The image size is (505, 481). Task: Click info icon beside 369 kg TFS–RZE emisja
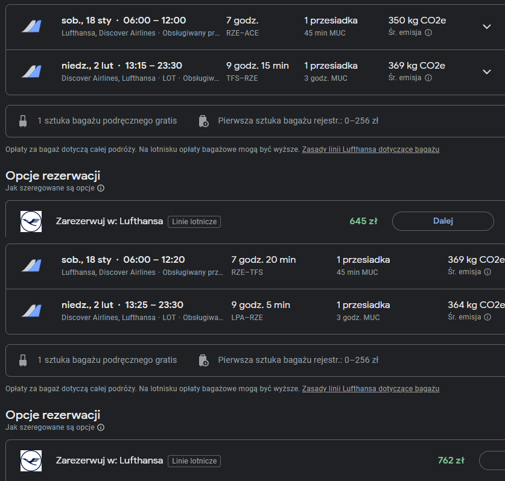[428, 78]
